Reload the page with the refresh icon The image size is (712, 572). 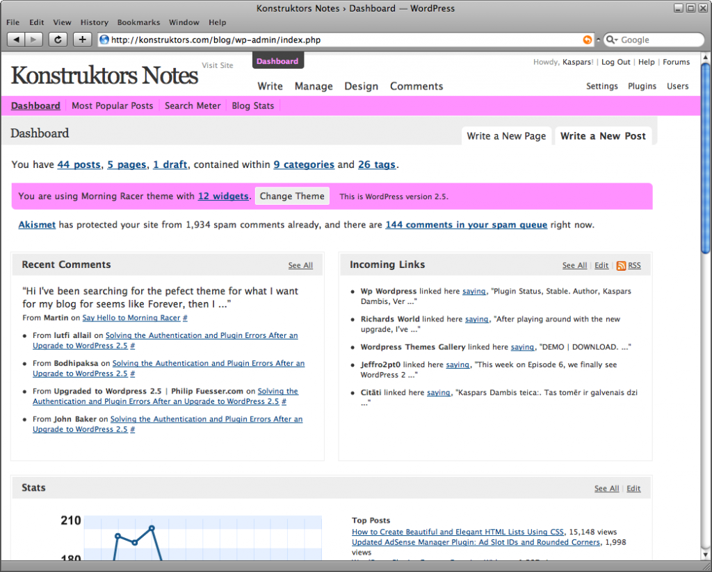(x=58, y=40)
